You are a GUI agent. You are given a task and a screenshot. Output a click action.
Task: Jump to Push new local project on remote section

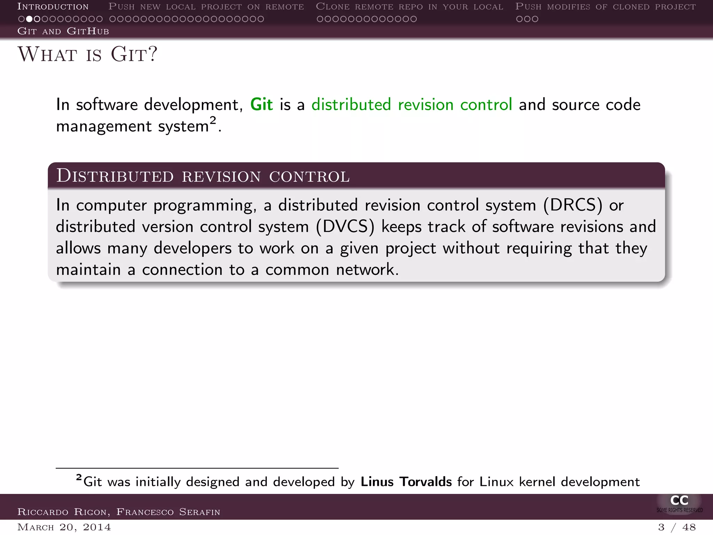206,7
